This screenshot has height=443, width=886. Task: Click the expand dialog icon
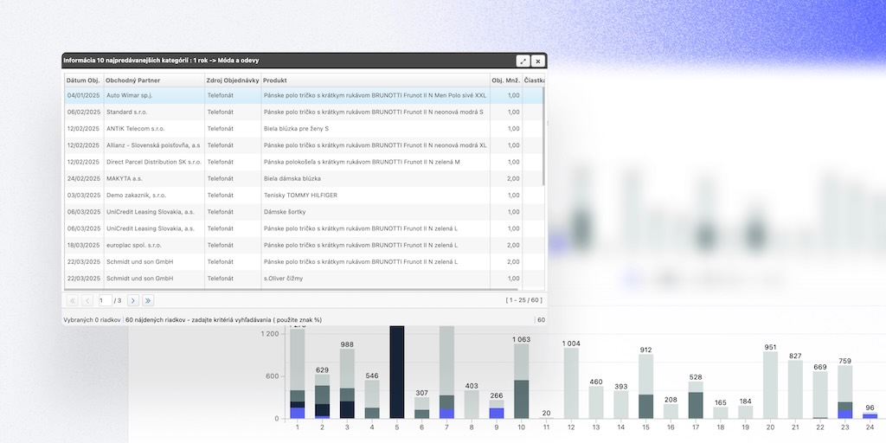coord(523,61)
